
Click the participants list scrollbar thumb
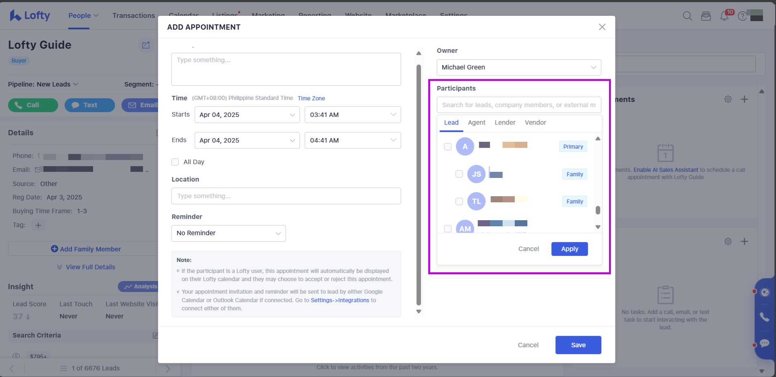point(598,210)
